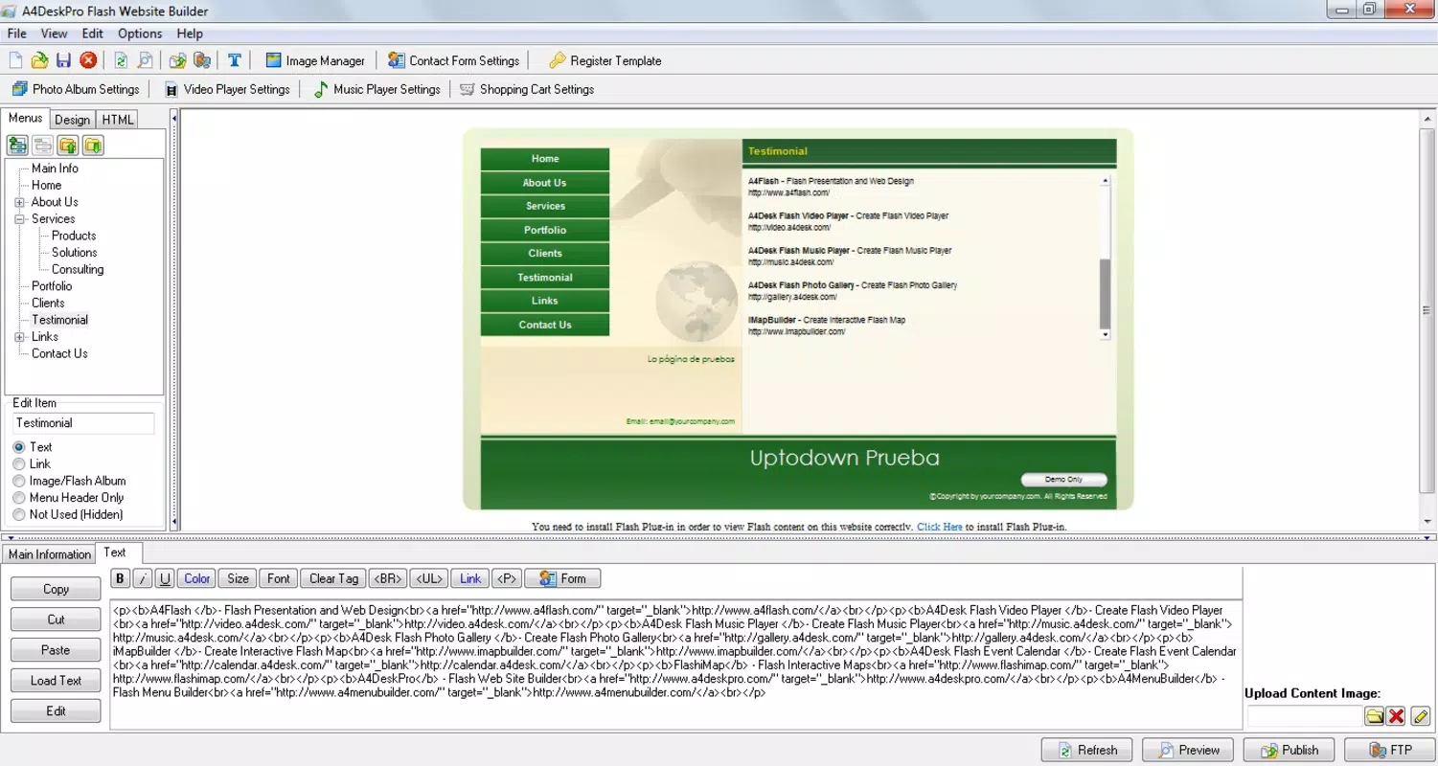
Task: Switch to the HTML tab
Action: coord(118,120)
